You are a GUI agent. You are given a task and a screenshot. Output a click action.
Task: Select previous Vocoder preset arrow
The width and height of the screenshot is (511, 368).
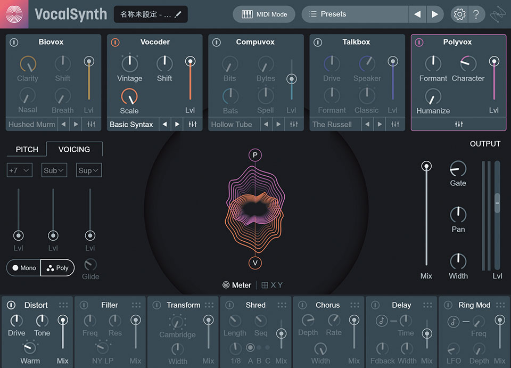click(x=165, y=124)
